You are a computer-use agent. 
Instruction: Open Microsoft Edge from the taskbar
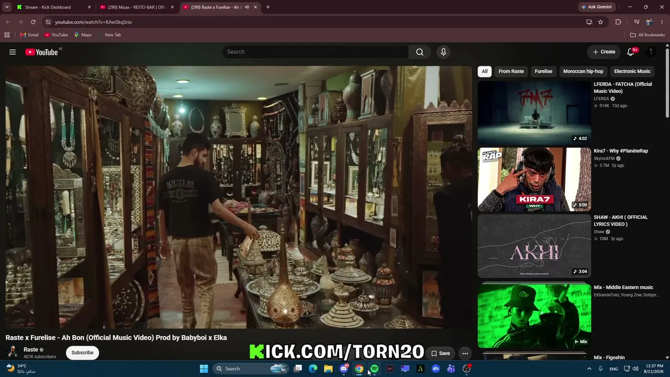pos(313,369)
